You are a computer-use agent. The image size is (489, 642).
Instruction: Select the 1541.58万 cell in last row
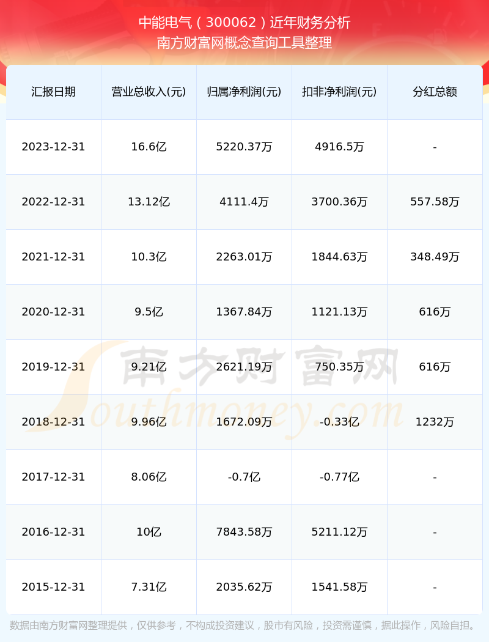339,587
